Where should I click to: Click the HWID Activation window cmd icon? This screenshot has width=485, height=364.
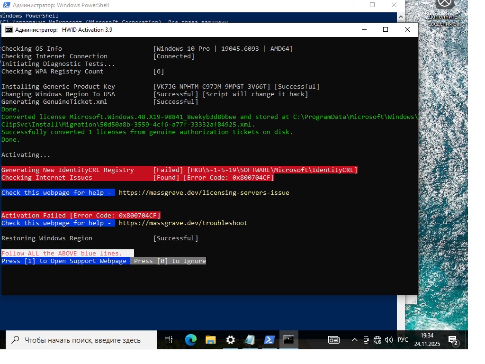pos(9,30)
